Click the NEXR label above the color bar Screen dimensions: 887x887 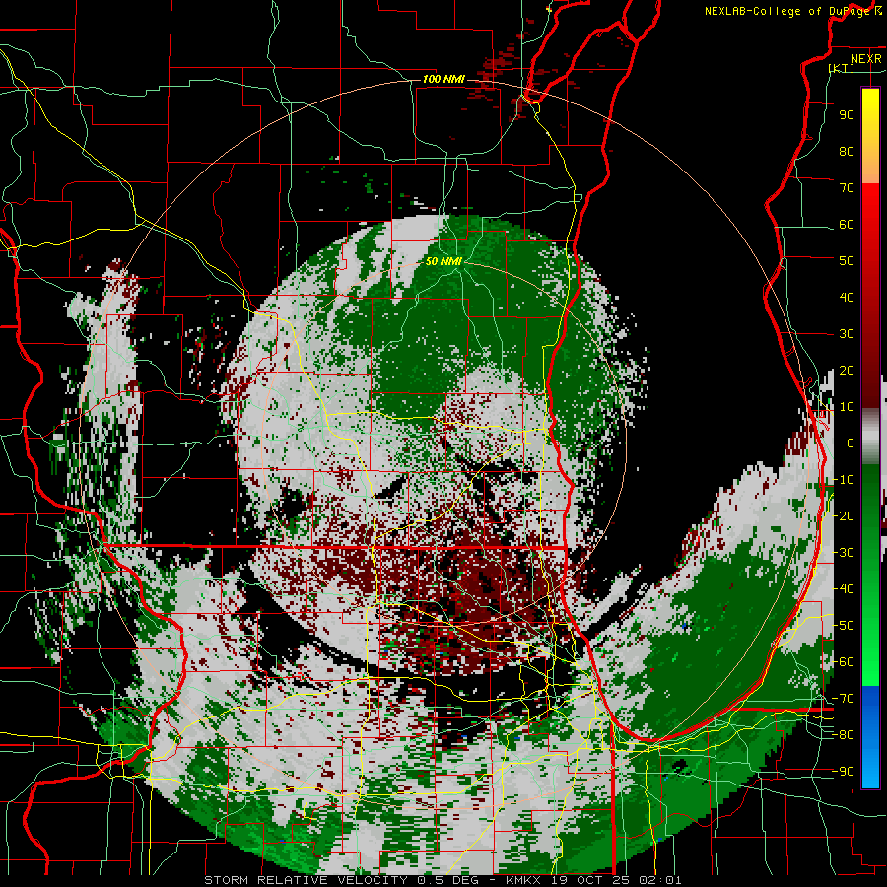865,59
